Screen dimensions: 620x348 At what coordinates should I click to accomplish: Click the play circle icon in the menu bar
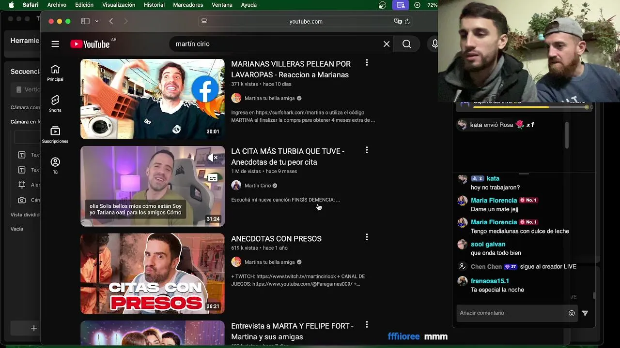417,5
